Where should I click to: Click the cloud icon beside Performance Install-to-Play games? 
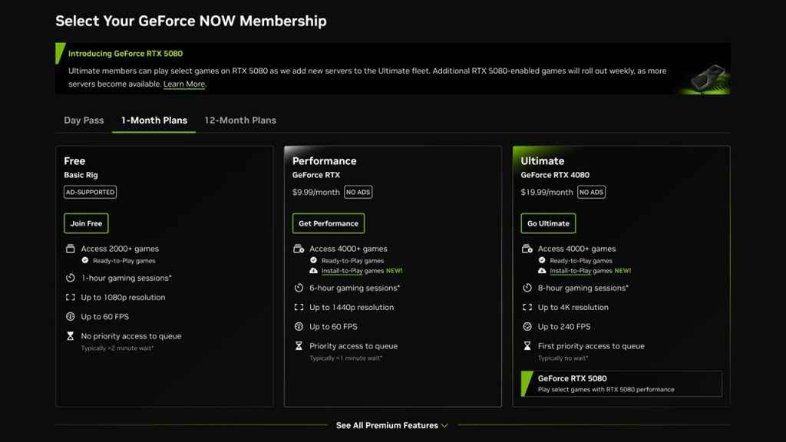[314, 270]
